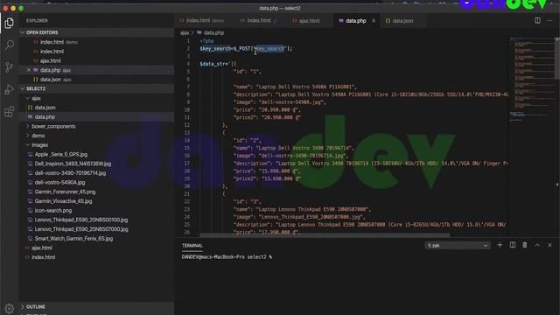560x315 pixels.
Task: Open index.html in the root folder
Action: pyautogui.click(x=96, y=257)
